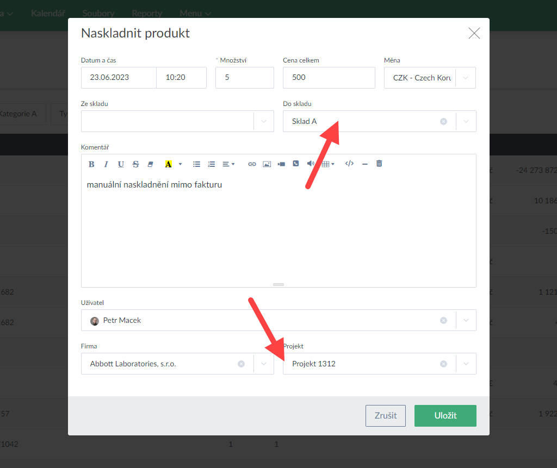Open code view with the </> icon
The height and width of the screenshot is (468, 557).
350,164
